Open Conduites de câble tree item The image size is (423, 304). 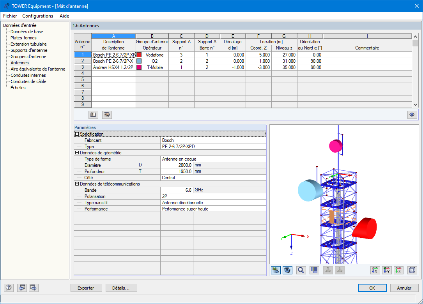(x=28, y=81)
